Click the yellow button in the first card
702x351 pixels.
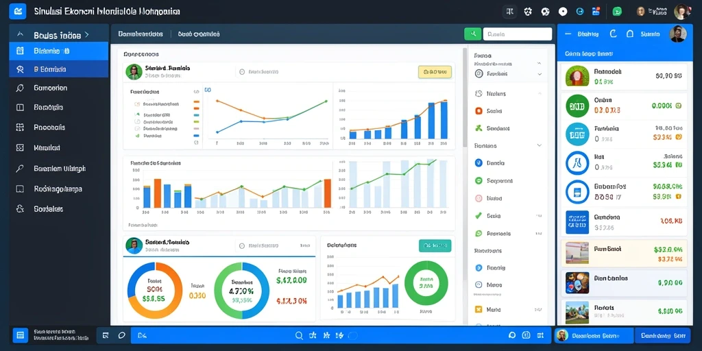[434, 71]
